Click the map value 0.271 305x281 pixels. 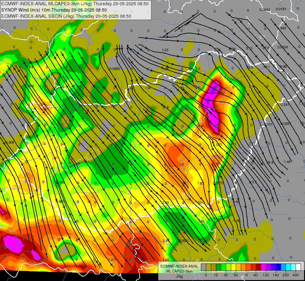[112, 260]
